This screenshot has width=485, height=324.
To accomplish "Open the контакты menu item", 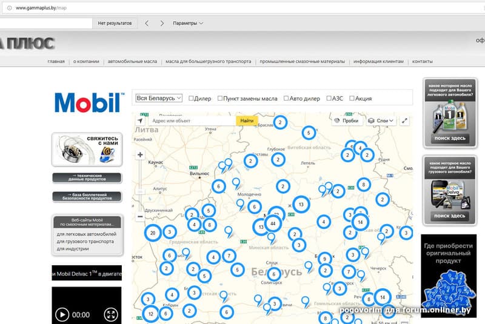I will [x=422, y=61].
